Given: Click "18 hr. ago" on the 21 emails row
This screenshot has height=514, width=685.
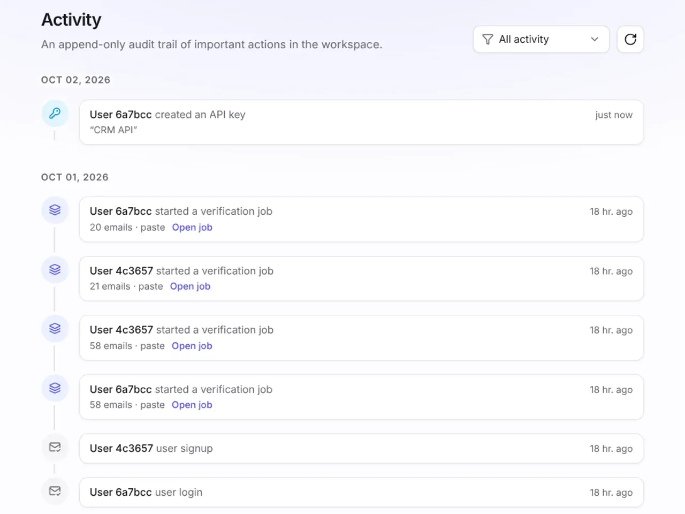Looking at the screenshot, I should pyautogui.click(x=611, y=271).
